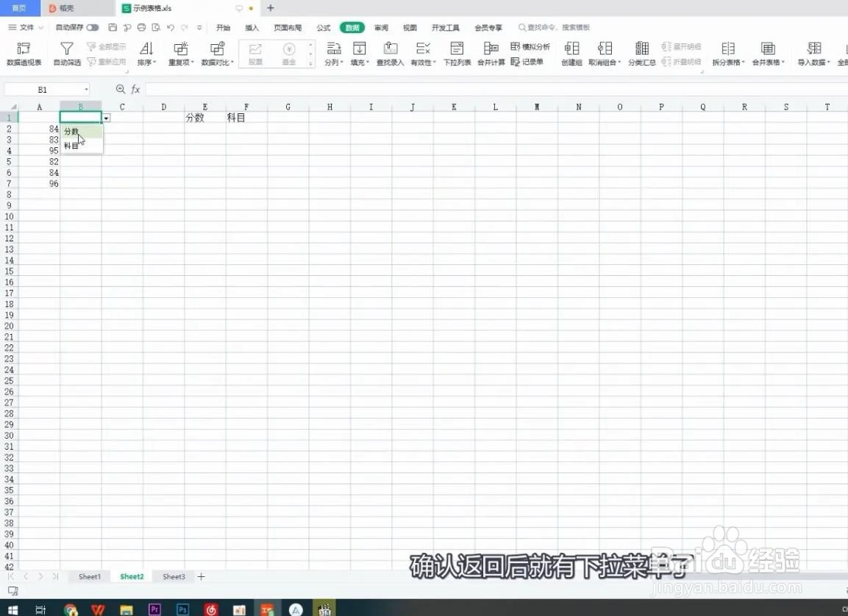
Task: Select cell A7 with value 96
Action: click(x=40, y=183)
